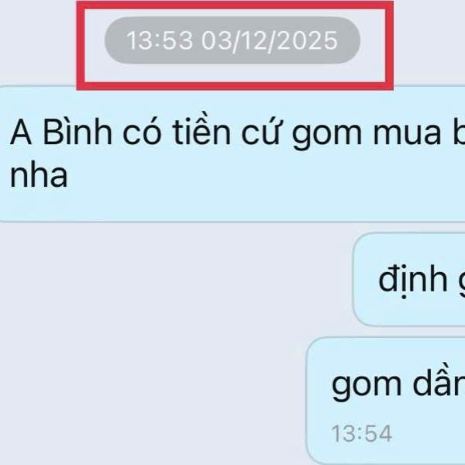Click the word "Bình" in first message

(x=77, y=132)
